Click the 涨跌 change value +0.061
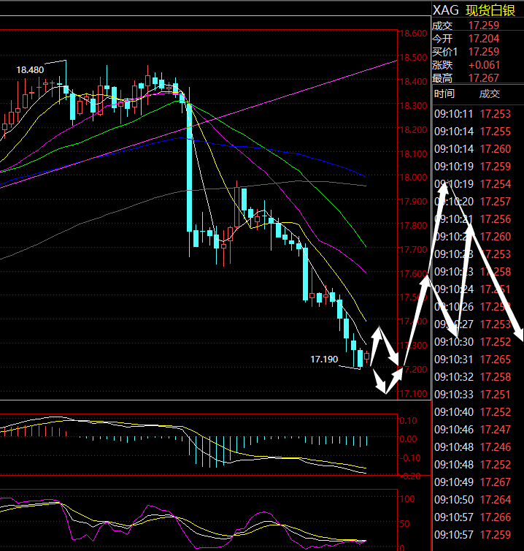This screenshot has height=551, width=524. 483,65
